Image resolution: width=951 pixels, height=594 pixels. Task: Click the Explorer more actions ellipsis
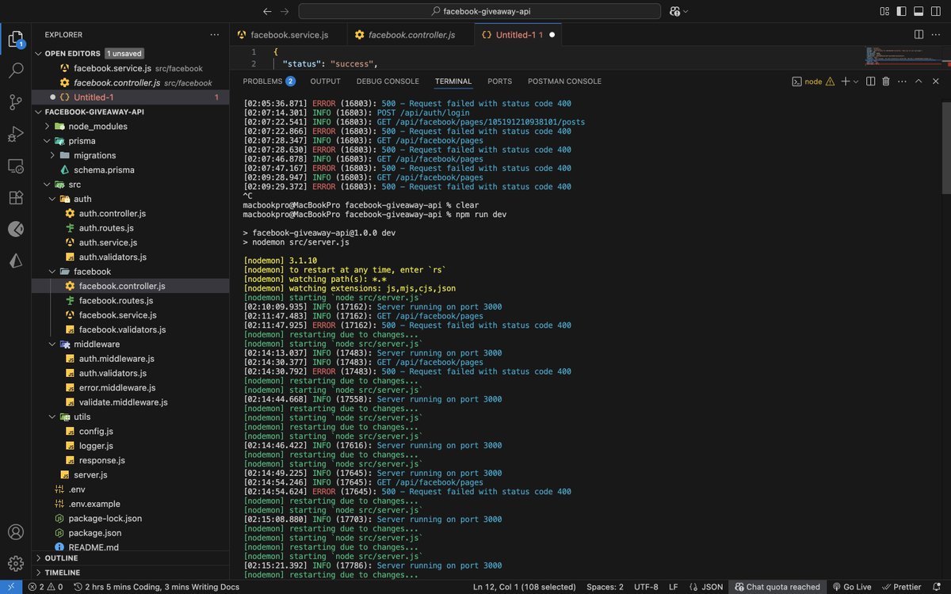tap(215, 35)
